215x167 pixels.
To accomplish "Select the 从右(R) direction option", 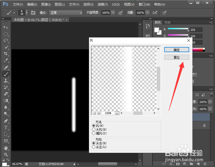I will pyautogui.click(x=94, y=143).
